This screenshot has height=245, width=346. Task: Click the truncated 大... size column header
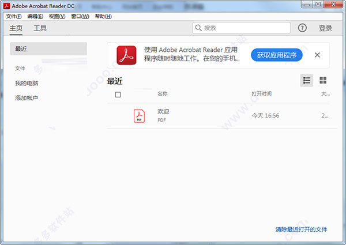tap(325, 94)
